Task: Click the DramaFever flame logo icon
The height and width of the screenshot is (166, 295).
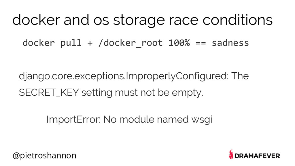Action: point(231,154)
